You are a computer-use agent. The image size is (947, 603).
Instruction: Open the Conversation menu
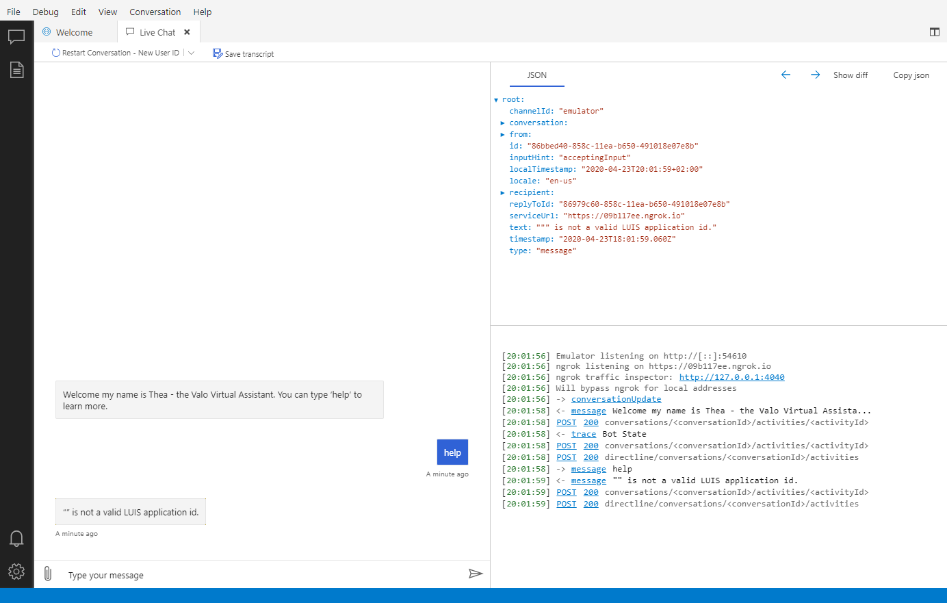point(155,12)
